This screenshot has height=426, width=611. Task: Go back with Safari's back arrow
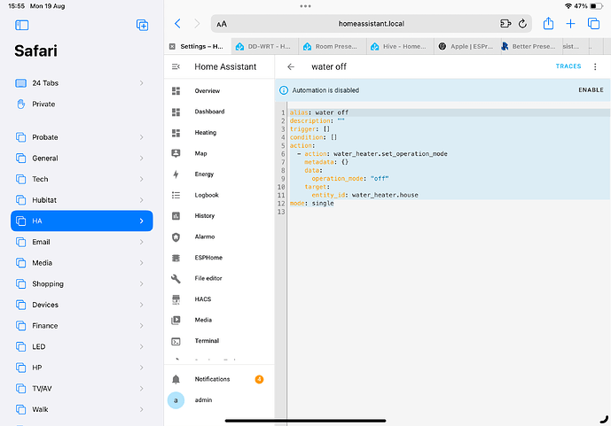177,24
